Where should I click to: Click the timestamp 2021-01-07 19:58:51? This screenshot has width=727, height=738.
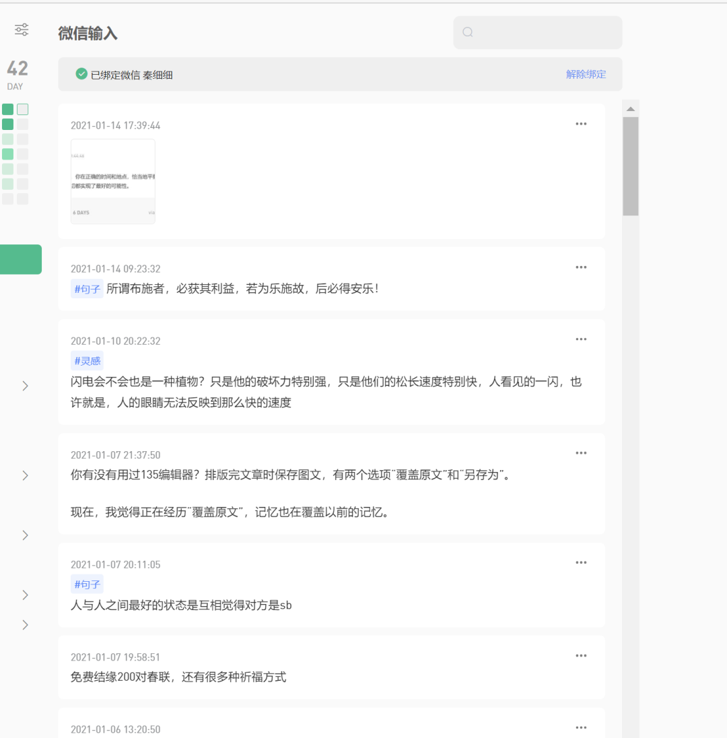pos(115,657)
